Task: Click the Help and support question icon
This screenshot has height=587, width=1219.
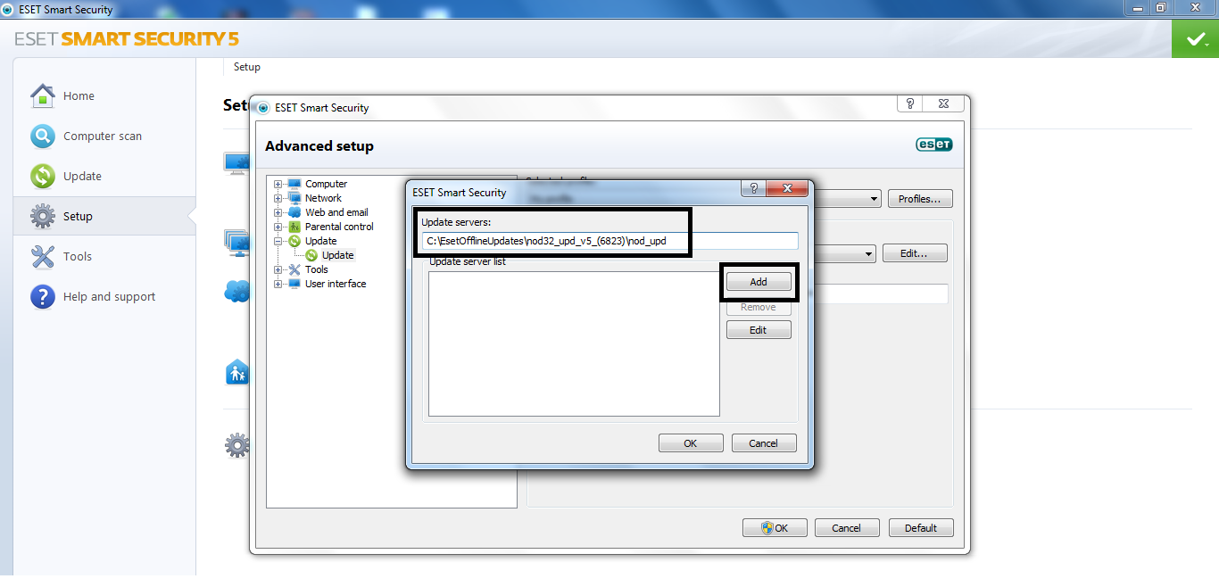Action: click(x=43, y=296)
